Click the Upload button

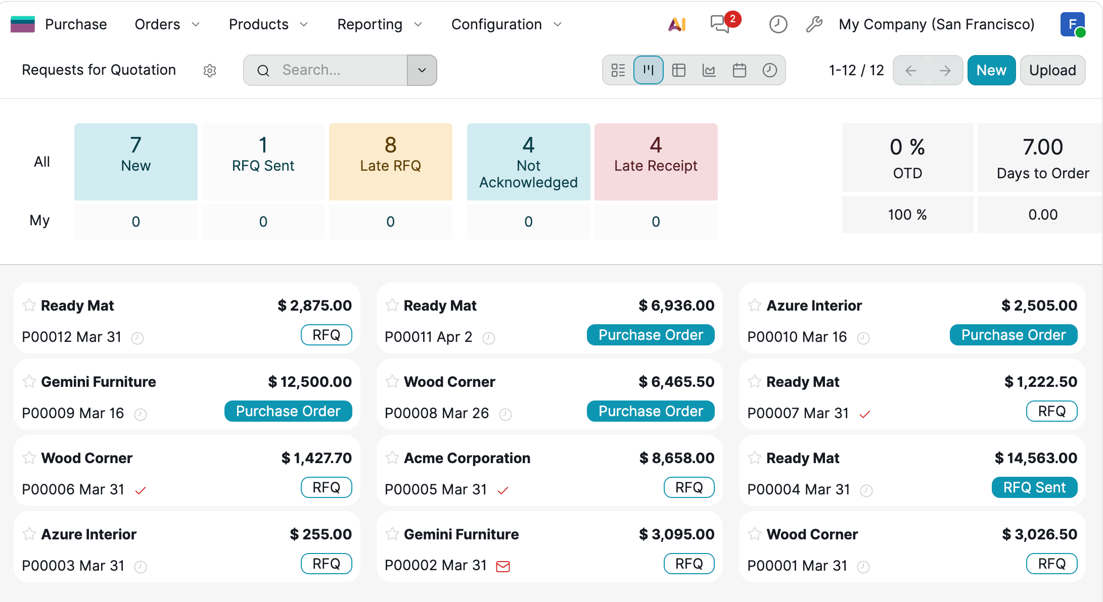(1052, 70)
